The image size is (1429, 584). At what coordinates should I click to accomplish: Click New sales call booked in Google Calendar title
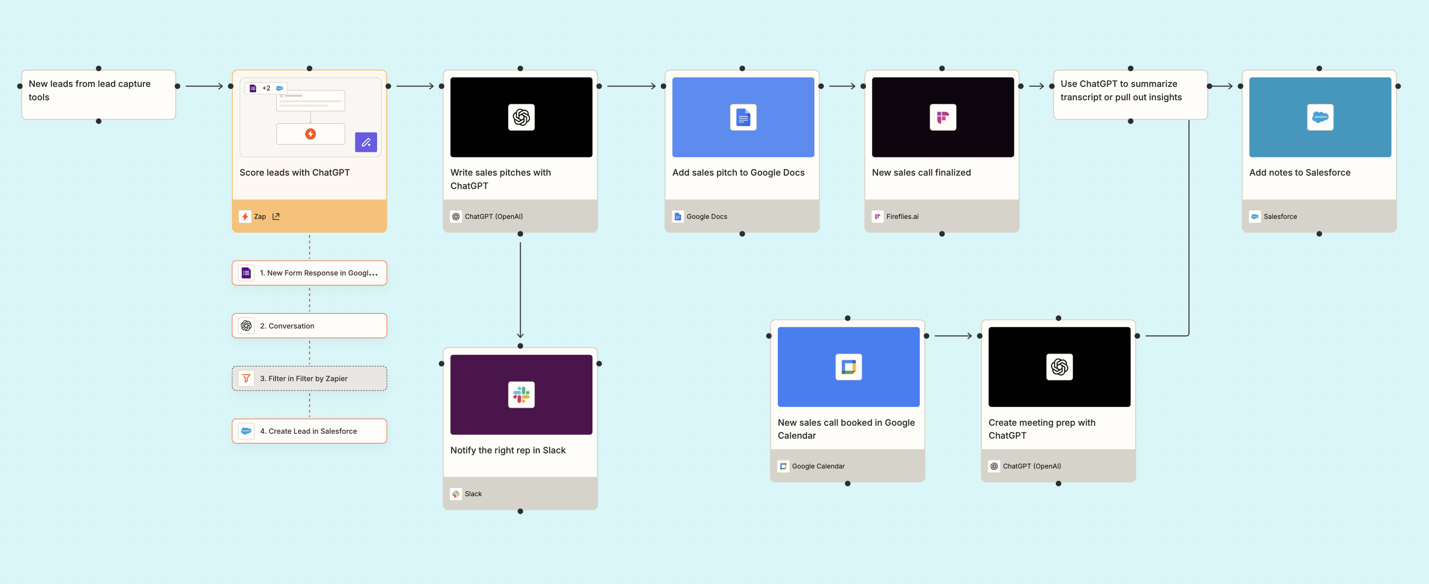click(846, 429)
